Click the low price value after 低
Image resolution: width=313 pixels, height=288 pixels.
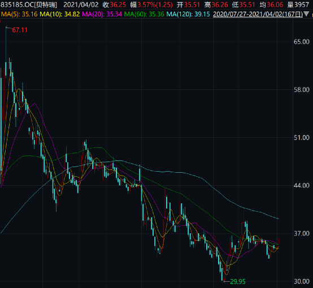247,5
